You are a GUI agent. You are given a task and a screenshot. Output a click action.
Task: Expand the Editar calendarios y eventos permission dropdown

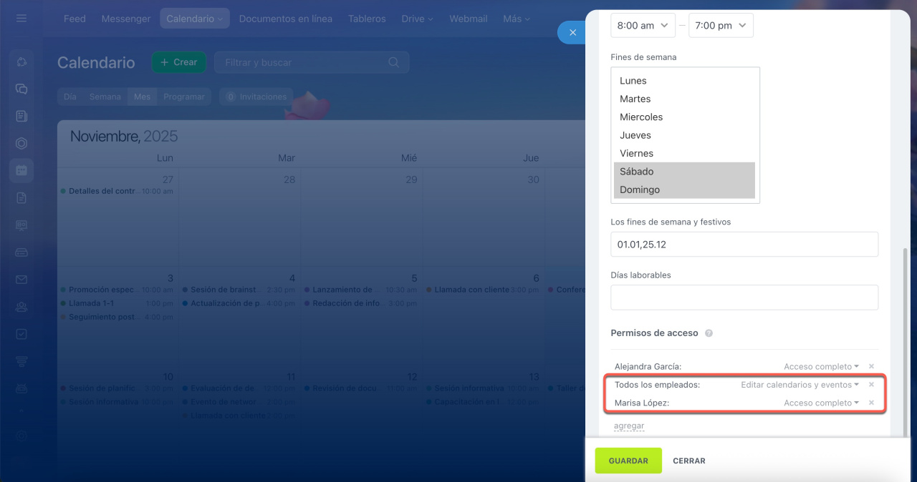(x=800, y=385)
